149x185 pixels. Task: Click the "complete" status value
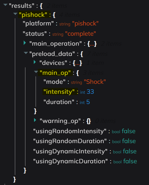click(81, 34)
